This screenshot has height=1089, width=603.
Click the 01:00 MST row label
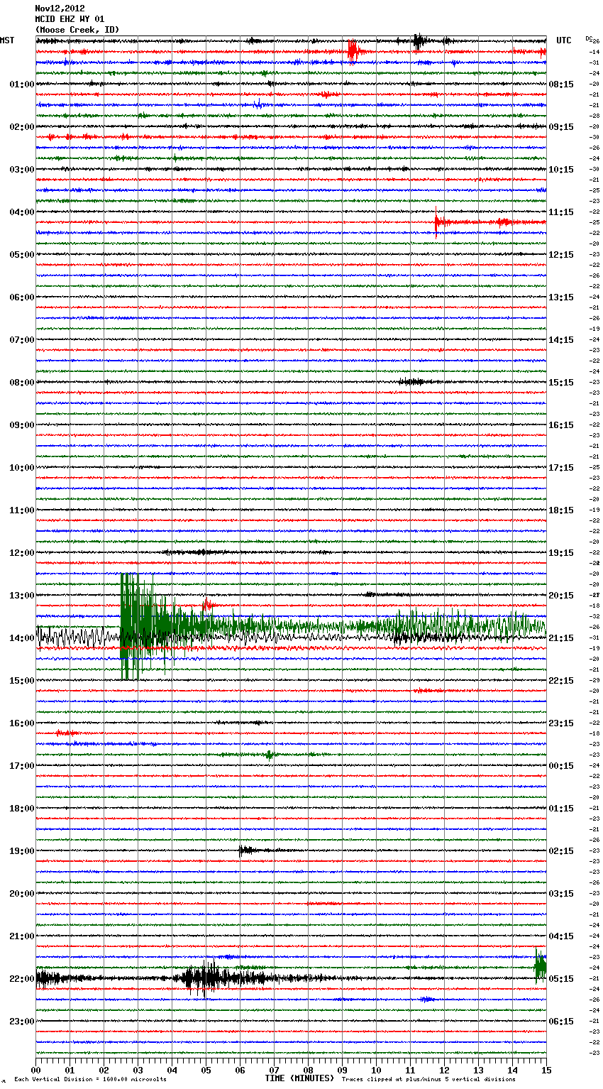22,84
